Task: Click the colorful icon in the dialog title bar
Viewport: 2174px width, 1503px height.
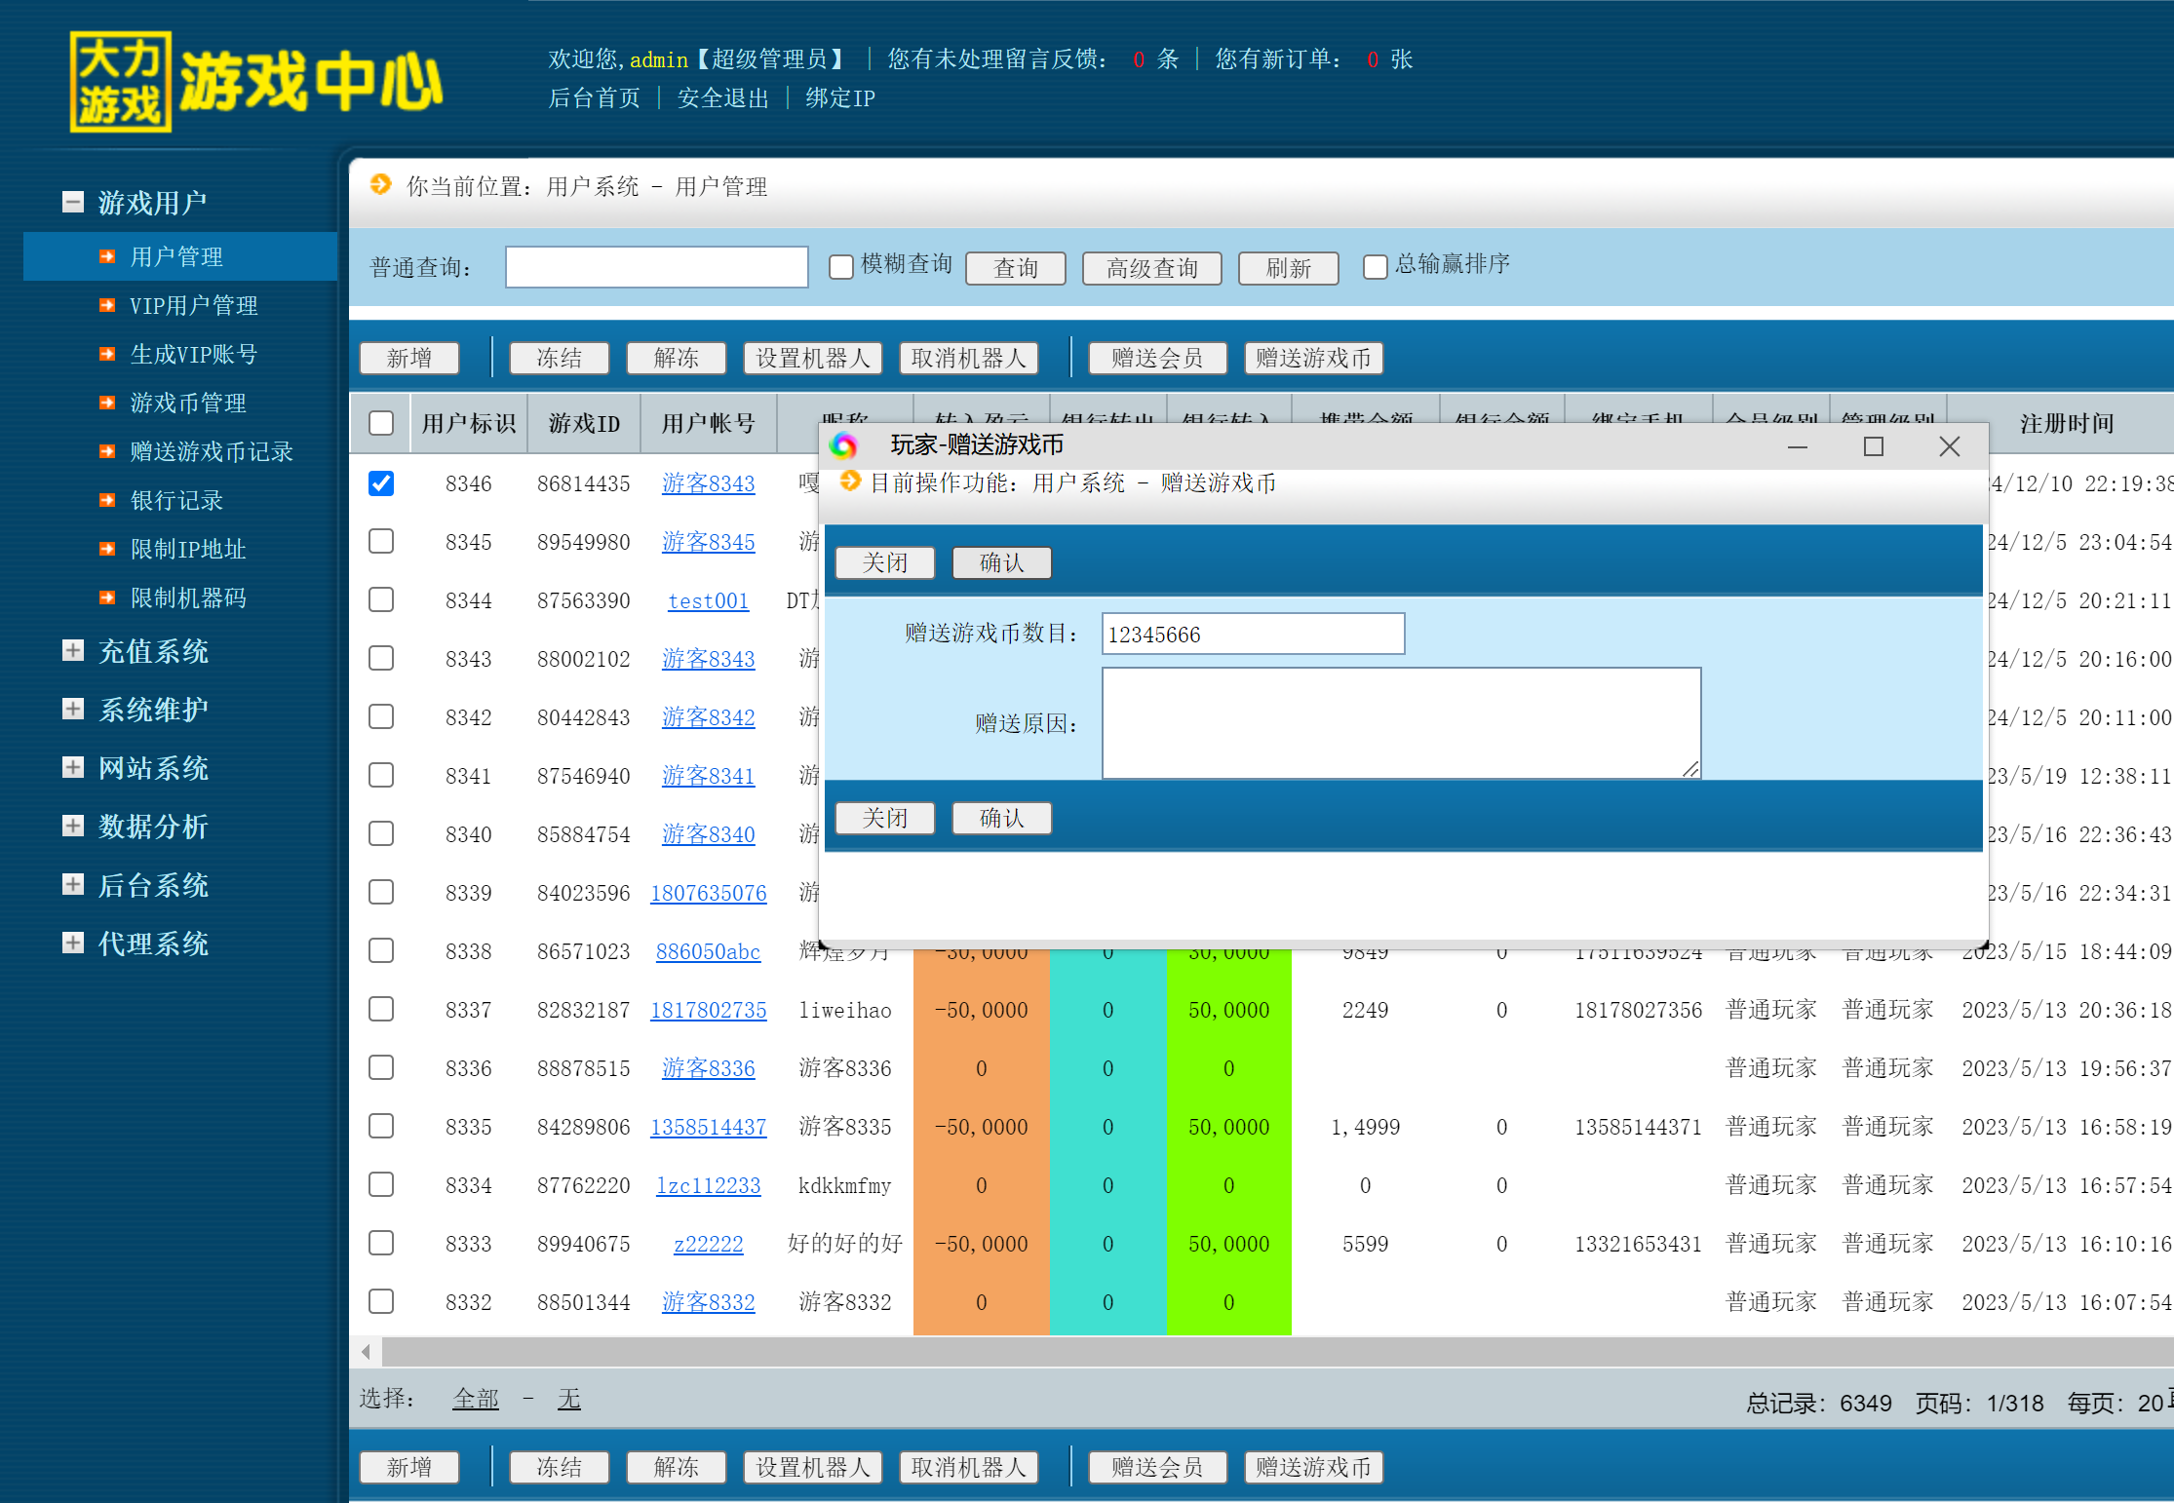Action: (x=843, y=446)
